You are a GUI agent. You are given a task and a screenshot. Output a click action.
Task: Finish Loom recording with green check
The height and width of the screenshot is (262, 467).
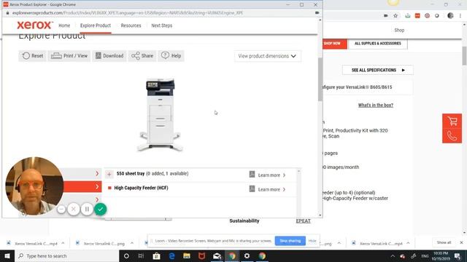(101, 209)
